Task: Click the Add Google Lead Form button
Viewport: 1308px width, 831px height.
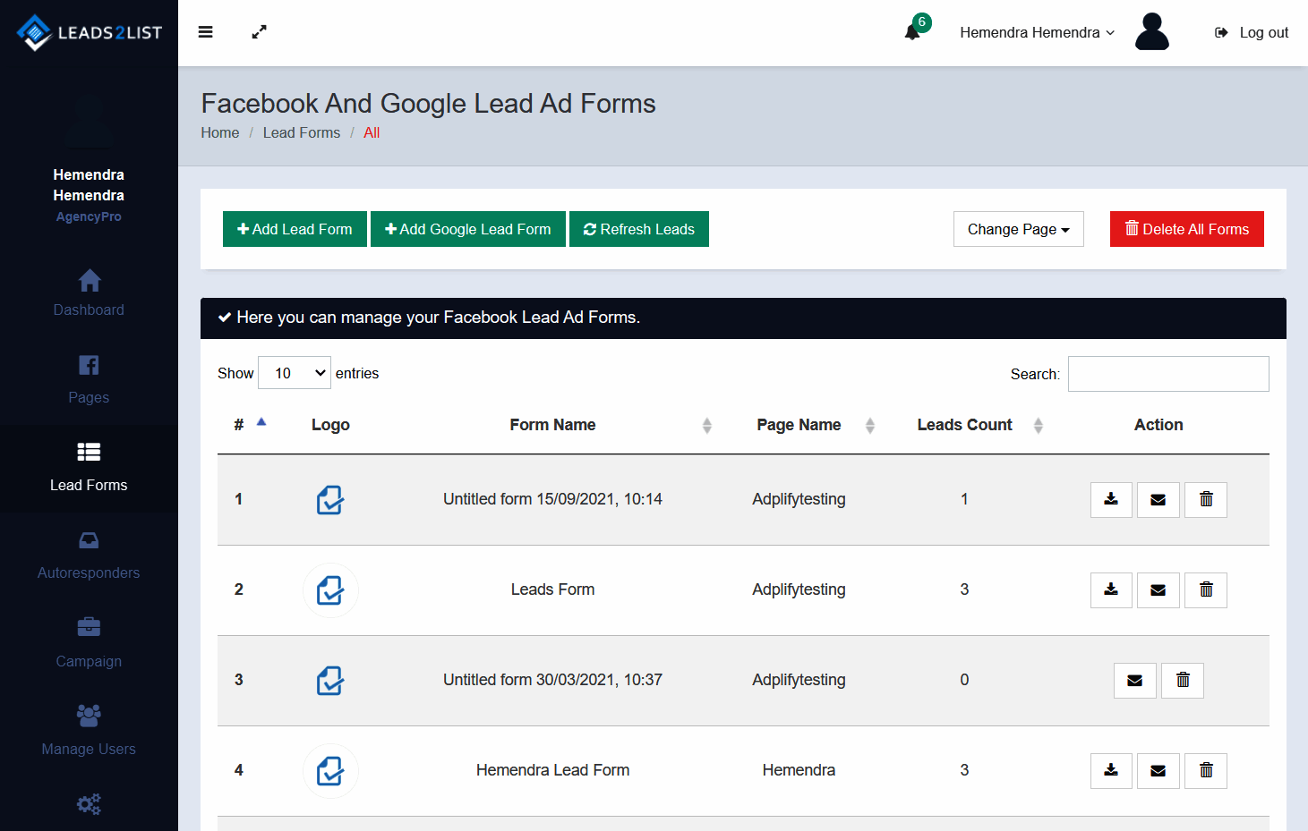Action: tap(467, 229)
